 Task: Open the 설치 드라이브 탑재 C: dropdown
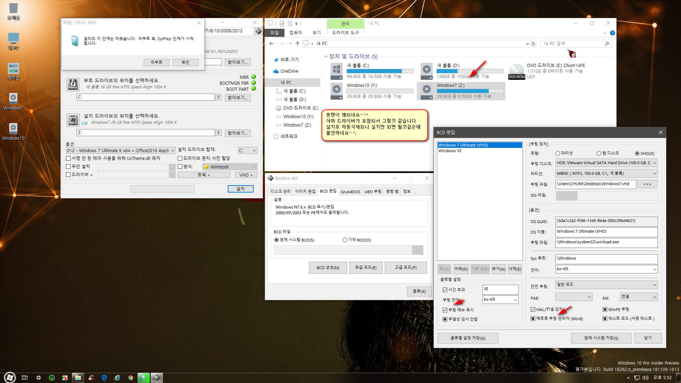click(247, 150)
